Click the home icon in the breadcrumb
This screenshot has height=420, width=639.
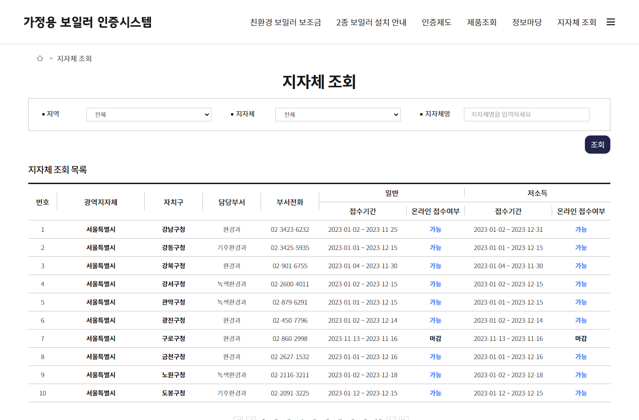pyautogui.click(x=40, y=58)
